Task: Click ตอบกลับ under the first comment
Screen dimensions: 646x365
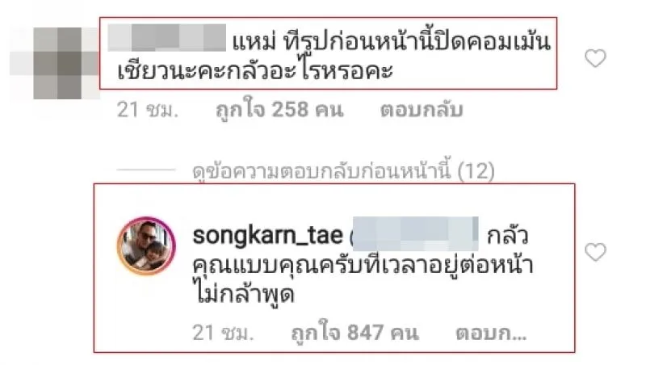Action: point(422,110)
